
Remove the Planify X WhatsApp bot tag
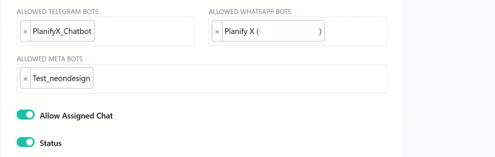click(x=217, y=32)
